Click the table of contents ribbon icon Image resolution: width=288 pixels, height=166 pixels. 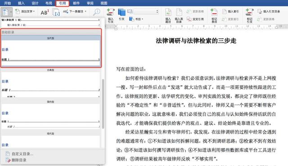pos(5,12)
